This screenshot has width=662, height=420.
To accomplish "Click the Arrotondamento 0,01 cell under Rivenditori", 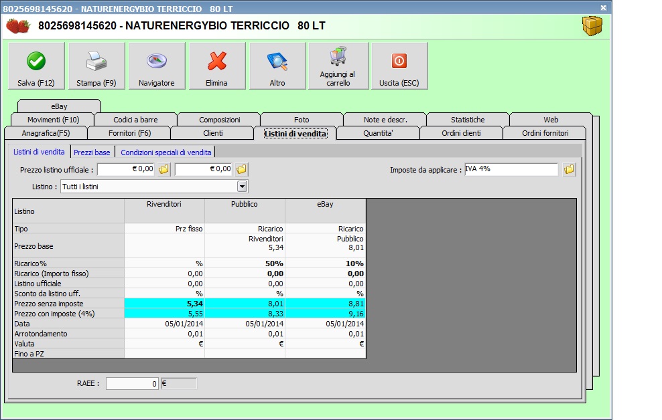I will 164,334.
